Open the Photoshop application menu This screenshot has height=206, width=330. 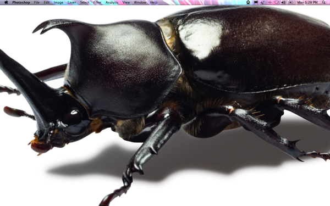tap(21, 3)
